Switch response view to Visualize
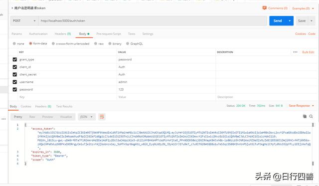This screenshot has width=319, height=186. coord(66,117)
